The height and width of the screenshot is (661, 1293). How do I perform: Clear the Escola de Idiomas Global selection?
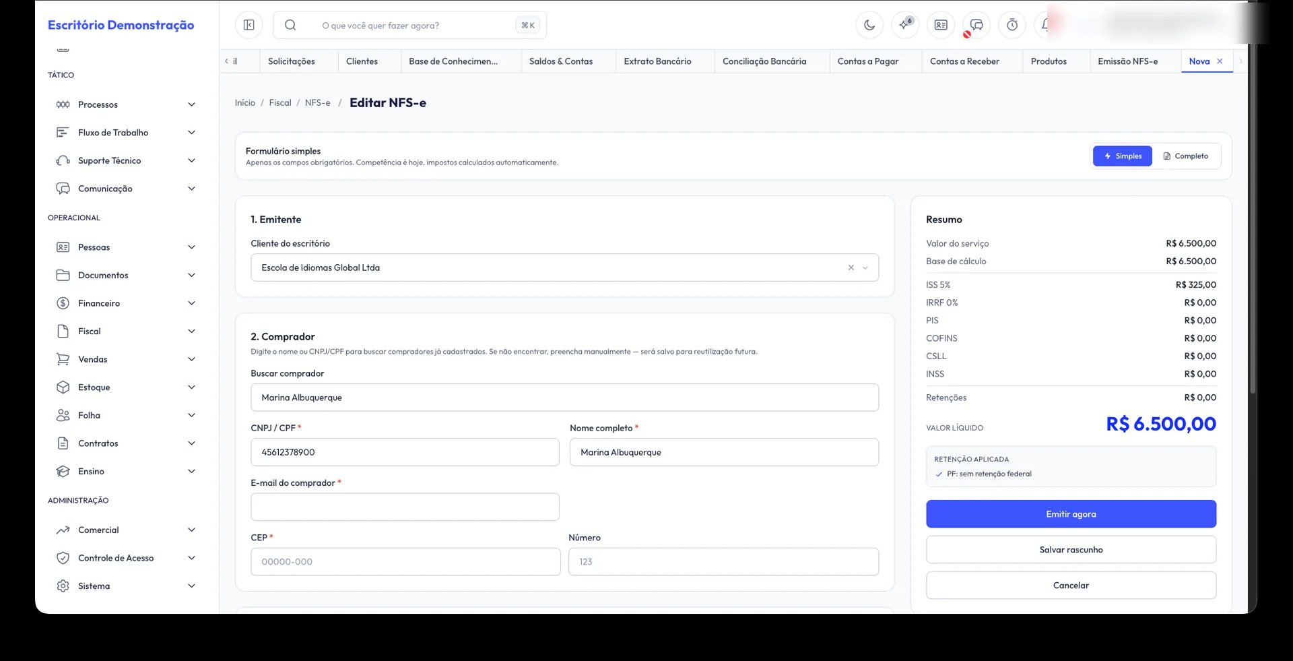851,267
